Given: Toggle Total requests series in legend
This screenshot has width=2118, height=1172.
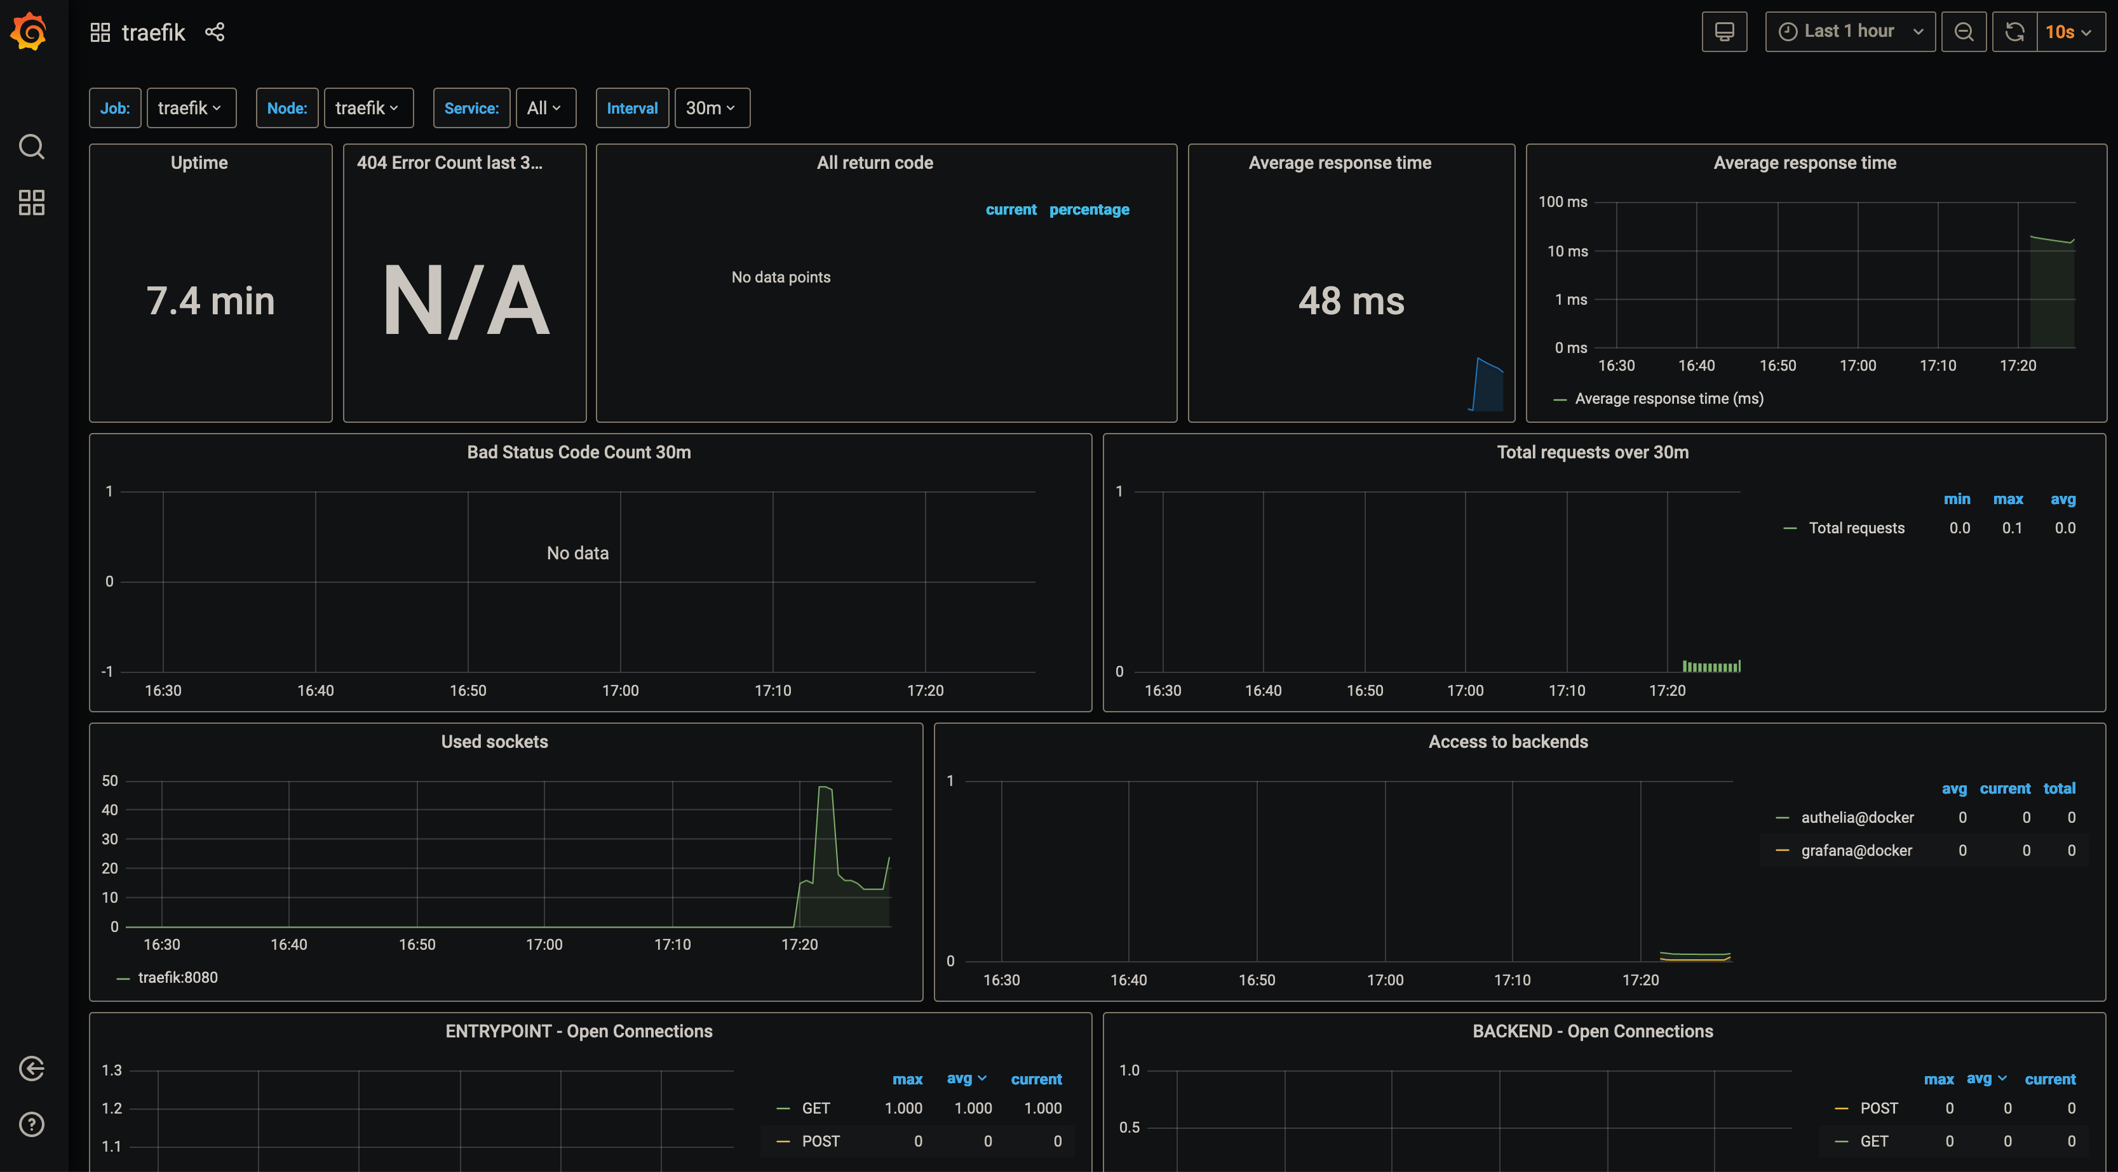Looking at the screenshot, I should pyautogui.click(x=1856, y=528).
